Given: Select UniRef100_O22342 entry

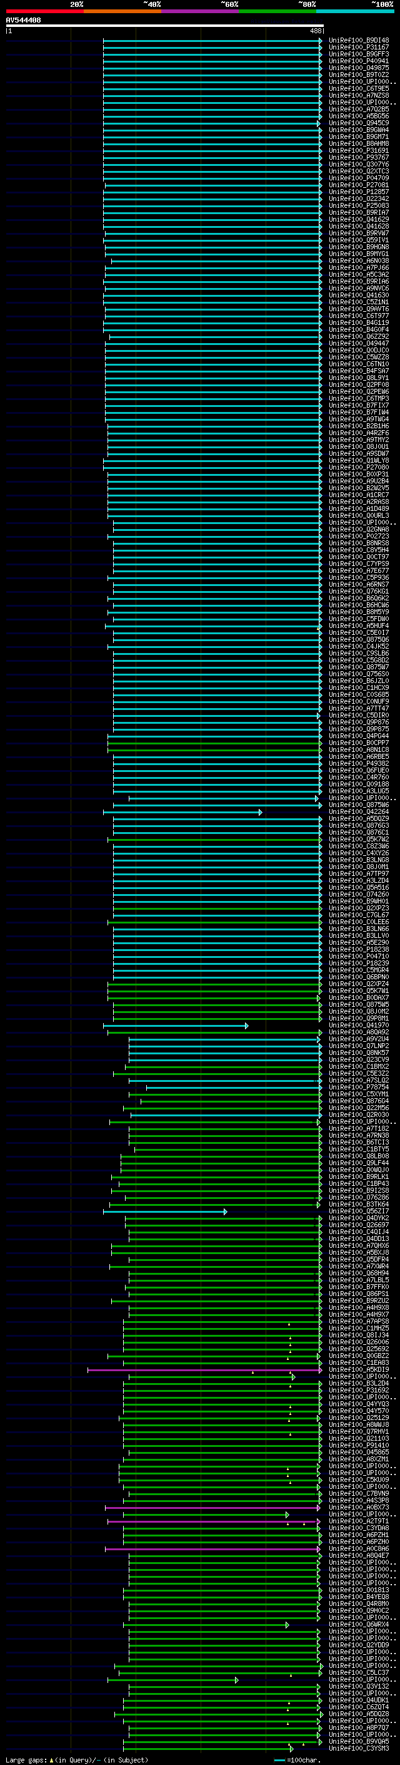Looking at the screenshot, I should (x=358, y=198).
